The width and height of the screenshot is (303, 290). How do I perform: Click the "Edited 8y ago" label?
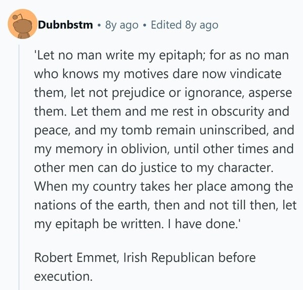coord(185,25)
